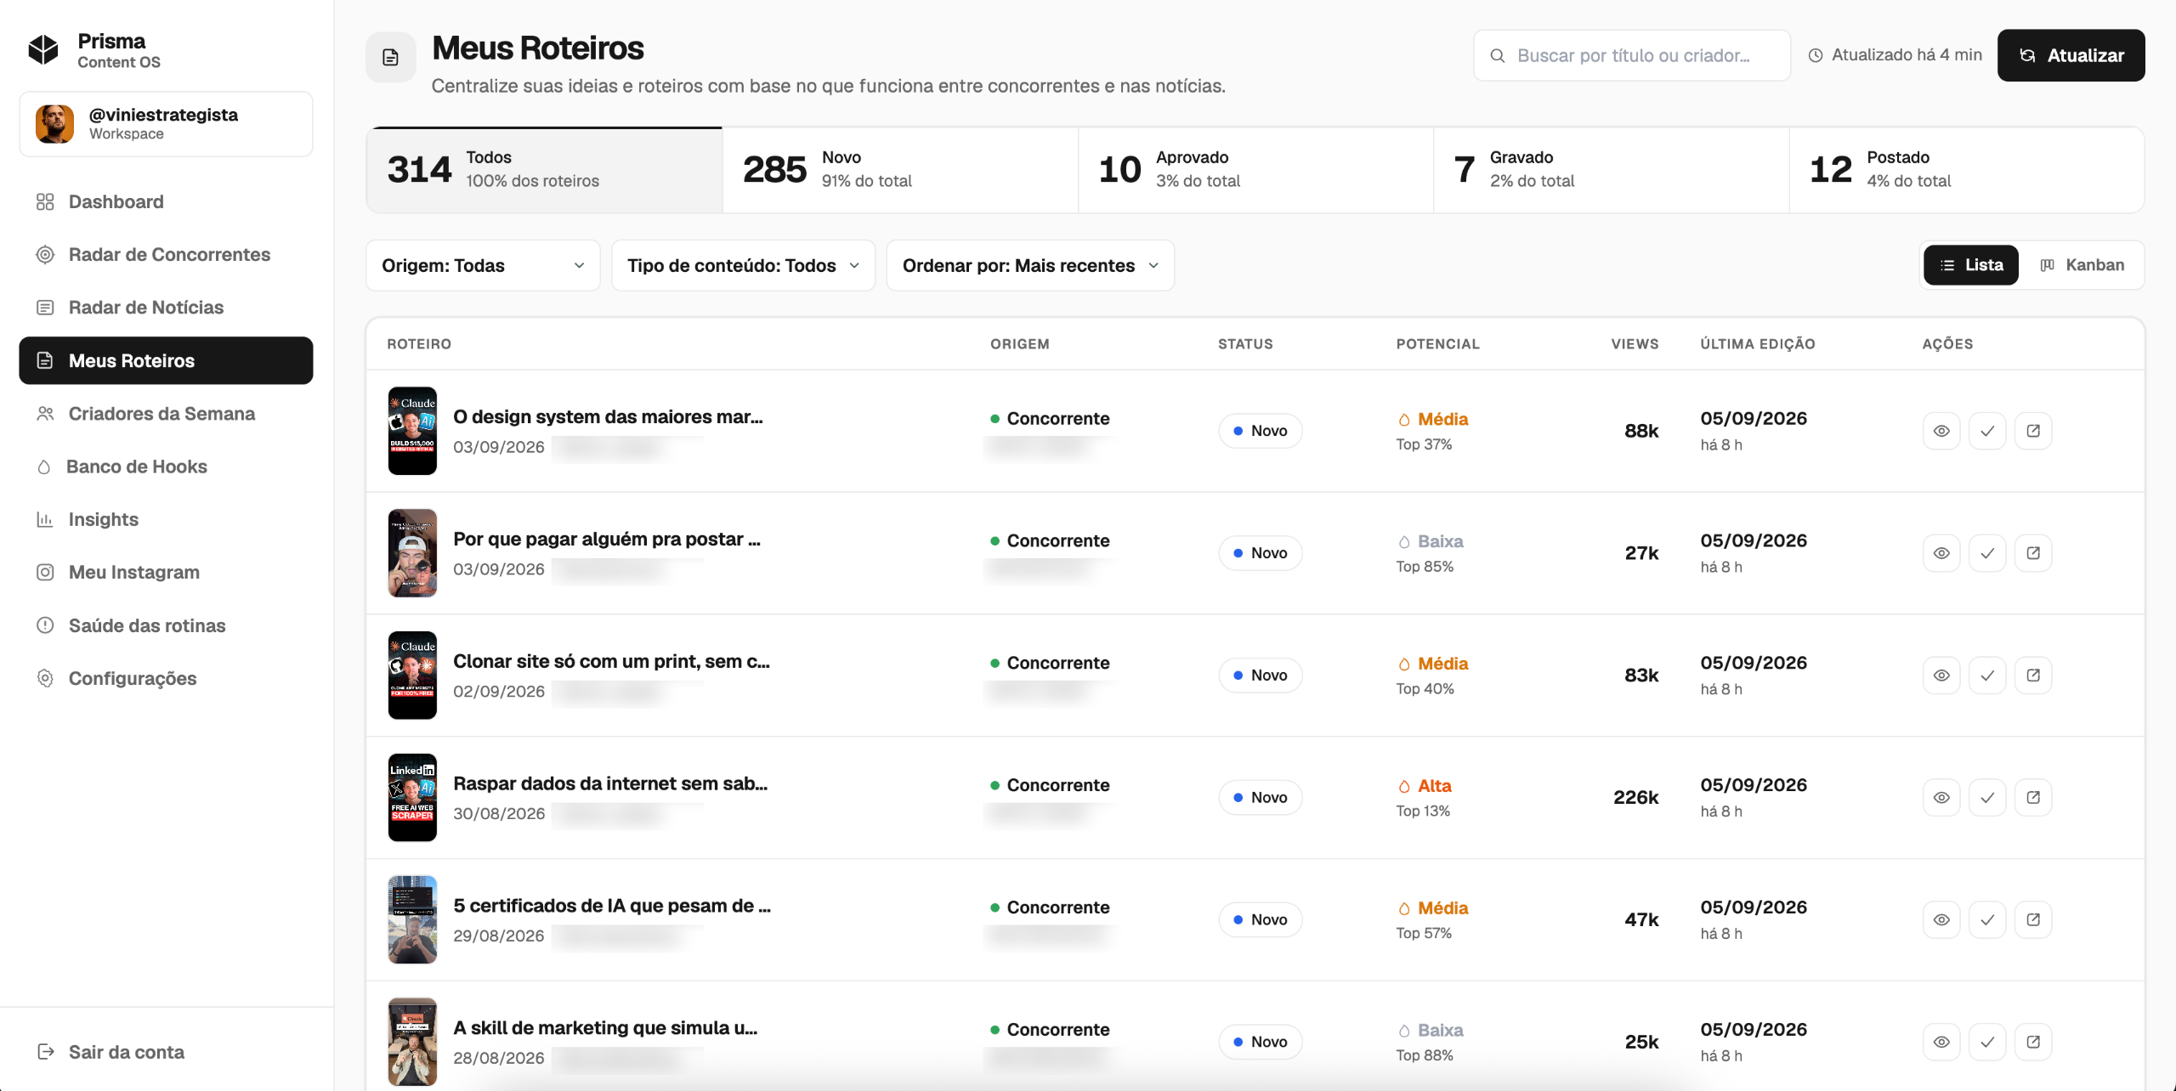Click the POTENCIAL column header
Screen dimensions: 2176x1091
pyautogui.click(x=1437, y=344)
